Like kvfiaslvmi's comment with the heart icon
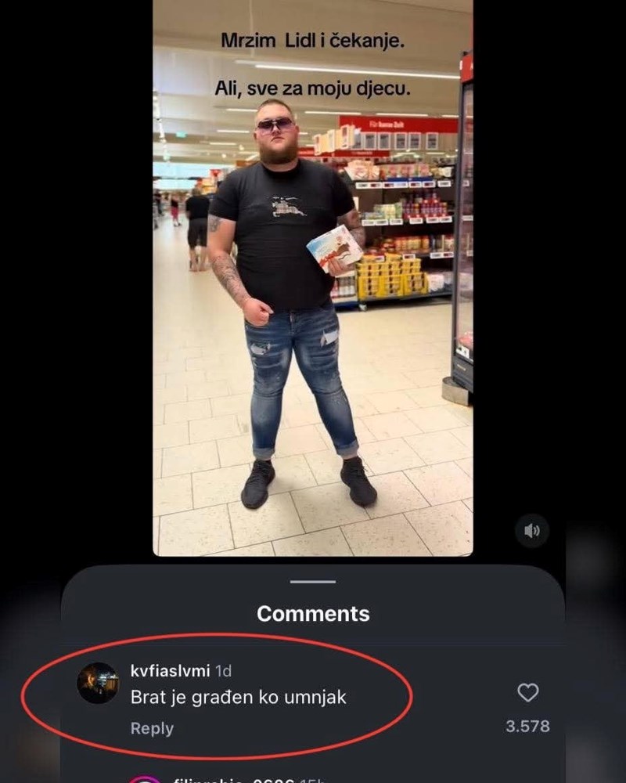 pos(527,693)
